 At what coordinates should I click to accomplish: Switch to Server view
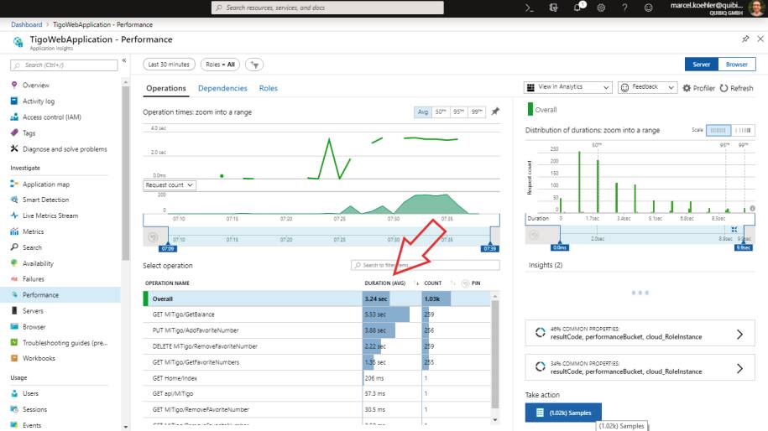point(702,64)
